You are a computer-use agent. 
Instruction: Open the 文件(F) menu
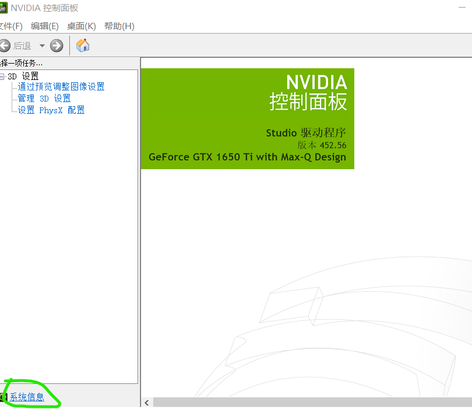(x=10, y=26)
